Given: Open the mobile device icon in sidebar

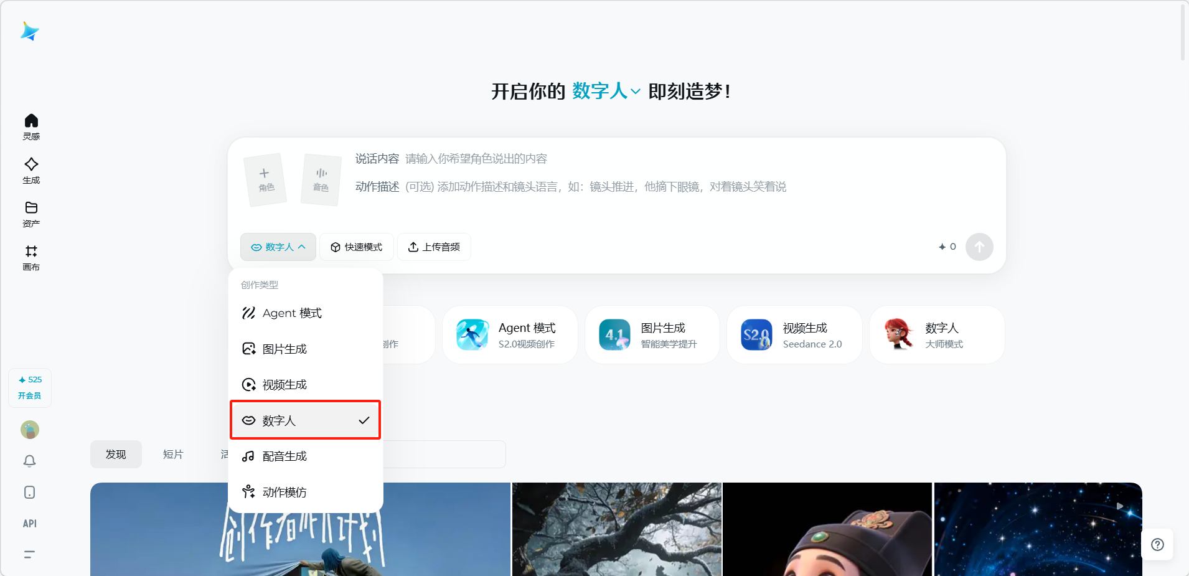Looking at the screenshot, I should 30,493.
